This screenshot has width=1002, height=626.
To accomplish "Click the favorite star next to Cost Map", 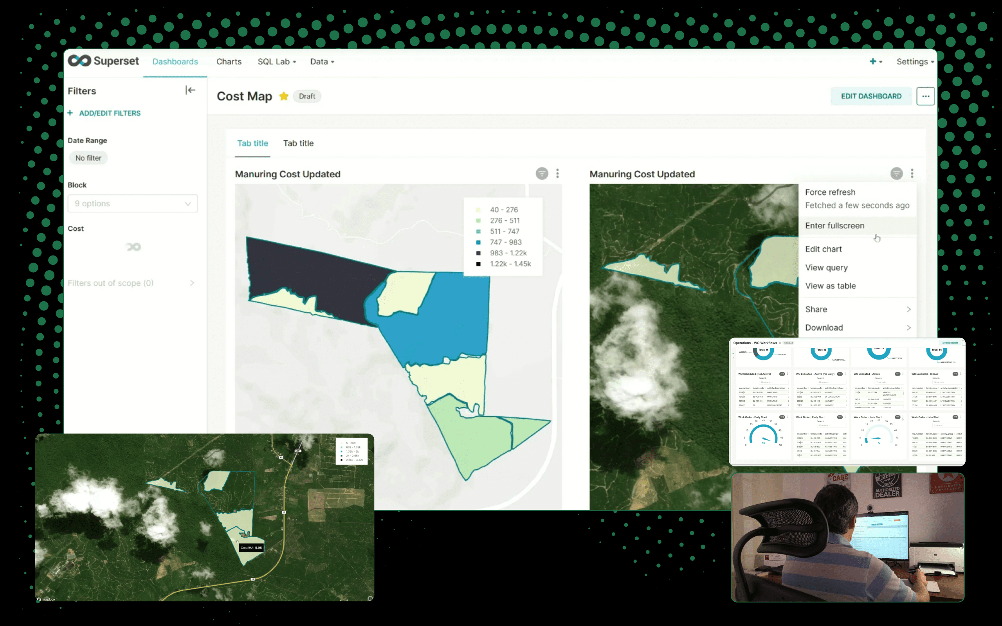I will click(x=284, y=96).
